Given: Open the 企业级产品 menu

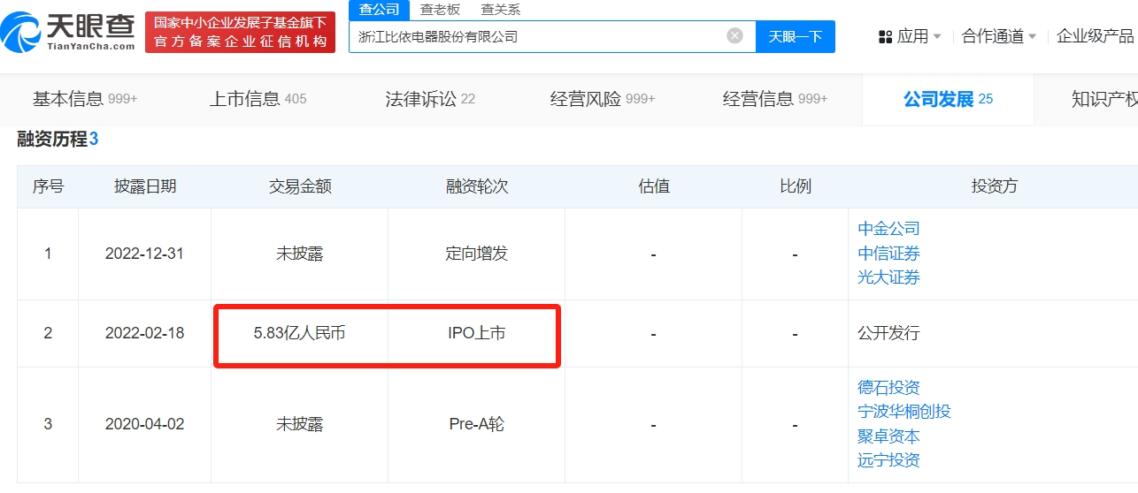Looking at the screenshot, I should (1096, 36).
